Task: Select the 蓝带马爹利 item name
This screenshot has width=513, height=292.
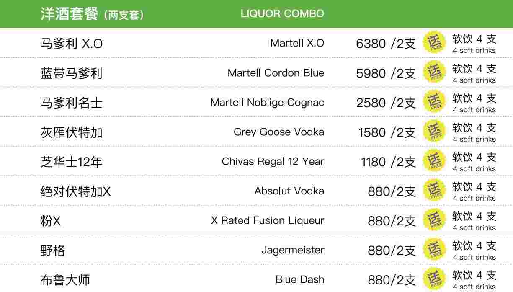Action: tap(71, 73)
